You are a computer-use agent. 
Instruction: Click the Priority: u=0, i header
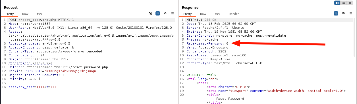(x=24, y=79)
